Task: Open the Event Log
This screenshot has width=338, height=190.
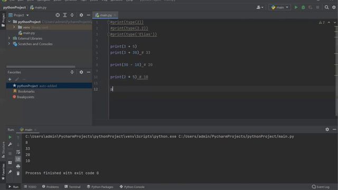Action: (x=321, y=187)
